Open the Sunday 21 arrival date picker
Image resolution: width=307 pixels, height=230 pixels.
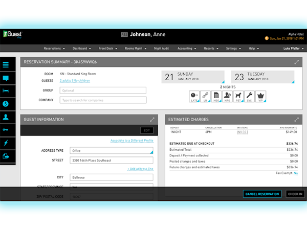coord(192,77)
